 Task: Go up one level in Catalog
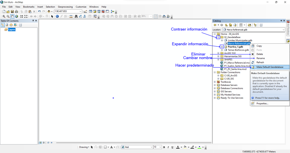[226, 25]
